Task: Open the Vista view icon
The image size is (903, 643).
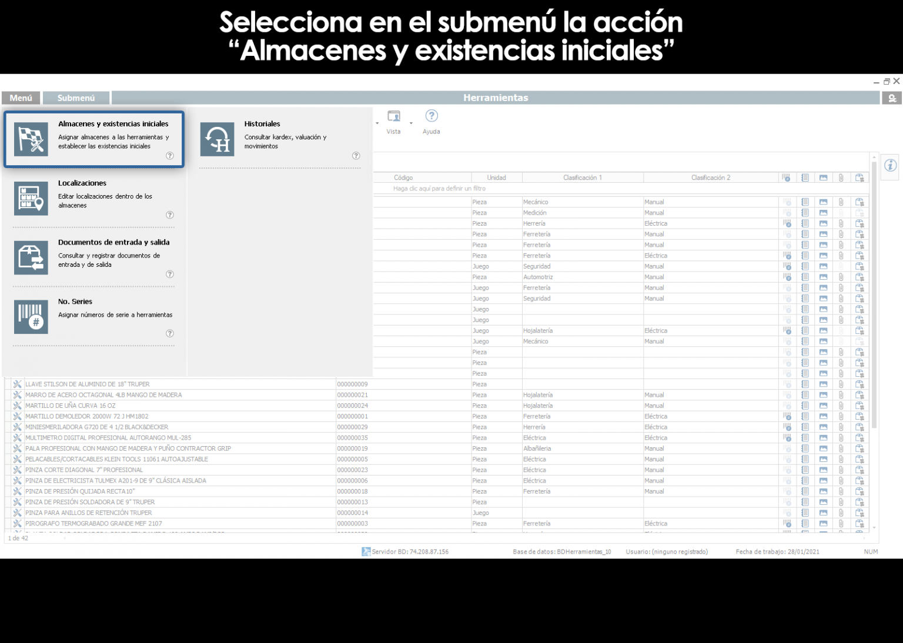Action: tap(394, 116)
